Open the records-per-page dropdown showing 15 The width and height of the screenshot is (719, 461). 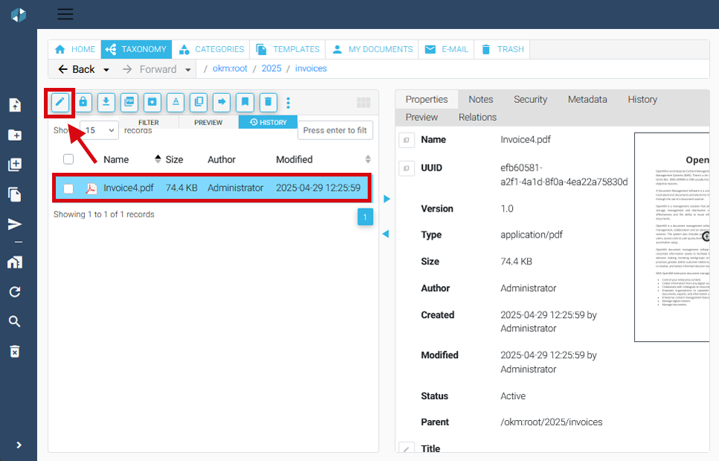point(99,130)
